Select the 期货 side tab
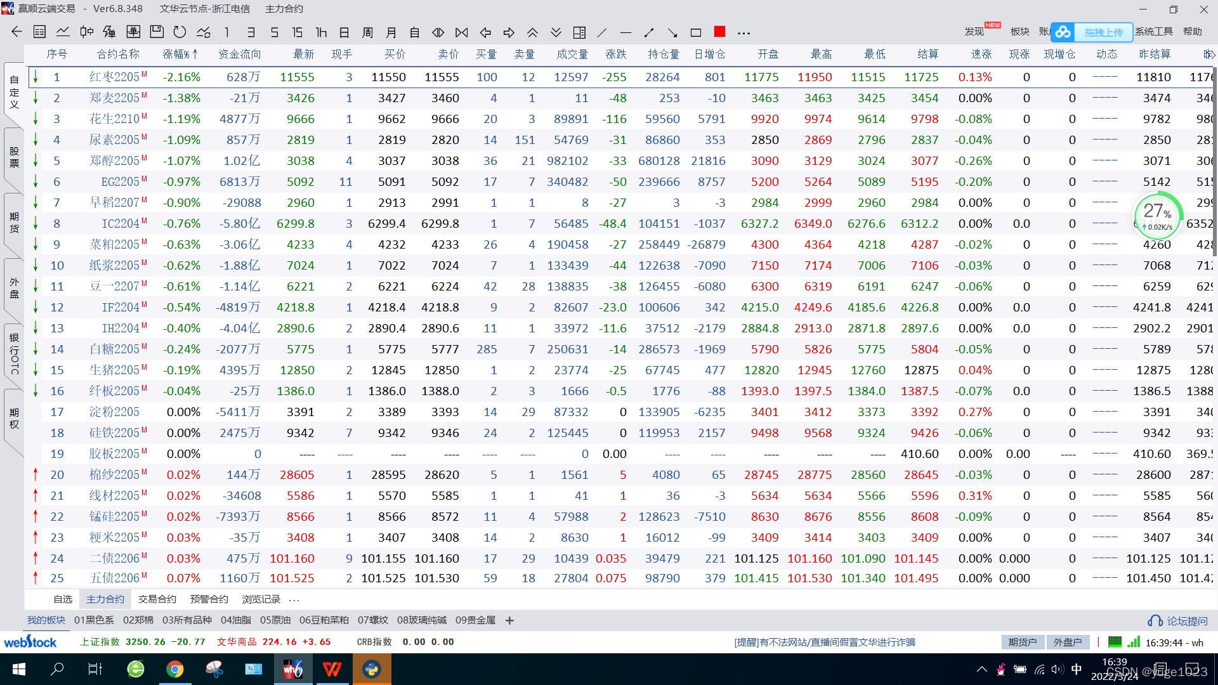This screenshot has width=1218, height=685. point(14,223)
